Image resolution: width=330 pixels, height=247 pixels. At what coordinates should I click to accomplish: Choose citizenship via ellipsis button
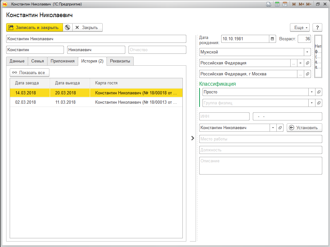pyautogui.click(x=294, y=63)
